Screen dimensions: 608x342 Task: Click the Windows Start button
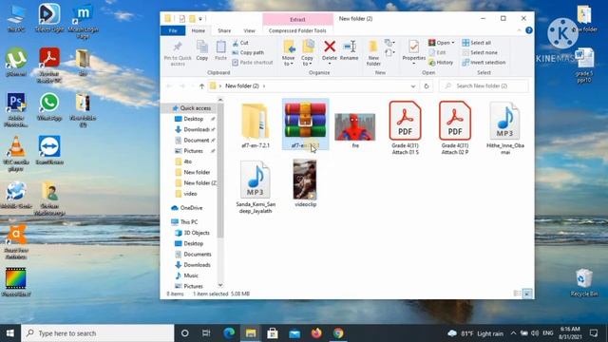[10, 333]
